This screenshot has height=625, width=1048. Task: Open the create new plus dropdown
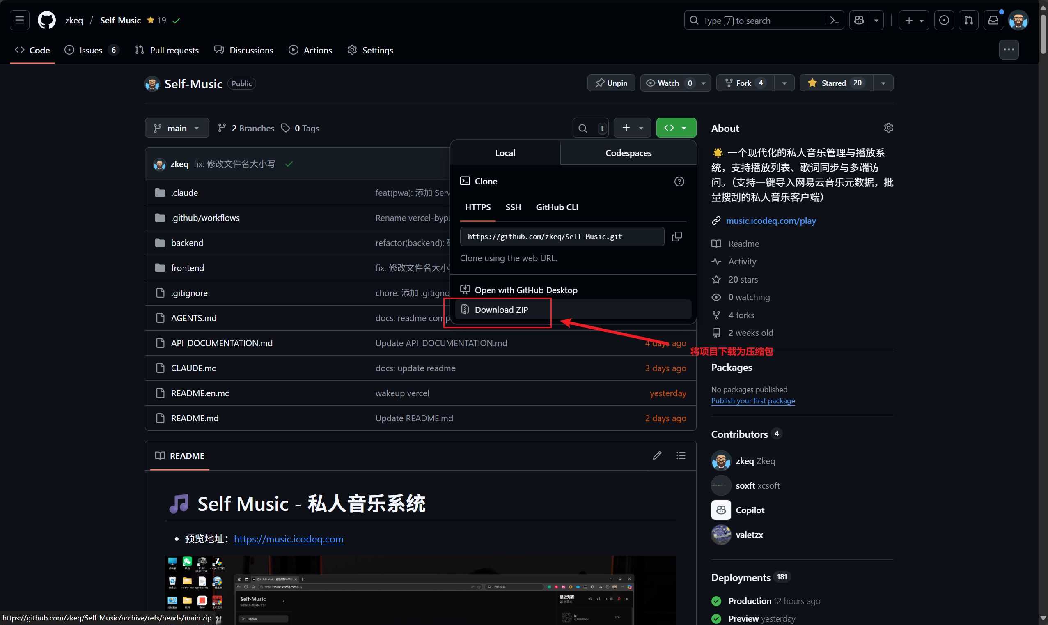coord(914,20)
